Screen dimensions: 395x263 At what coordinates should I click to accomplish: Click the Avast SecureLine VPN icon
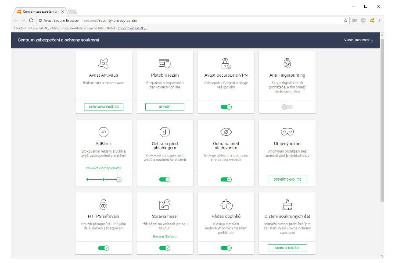click(226, 63)
